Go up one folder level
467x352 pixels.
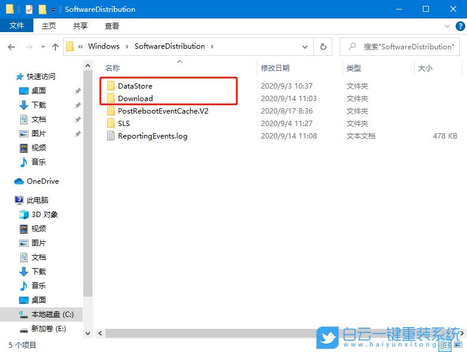pos(55,46)
